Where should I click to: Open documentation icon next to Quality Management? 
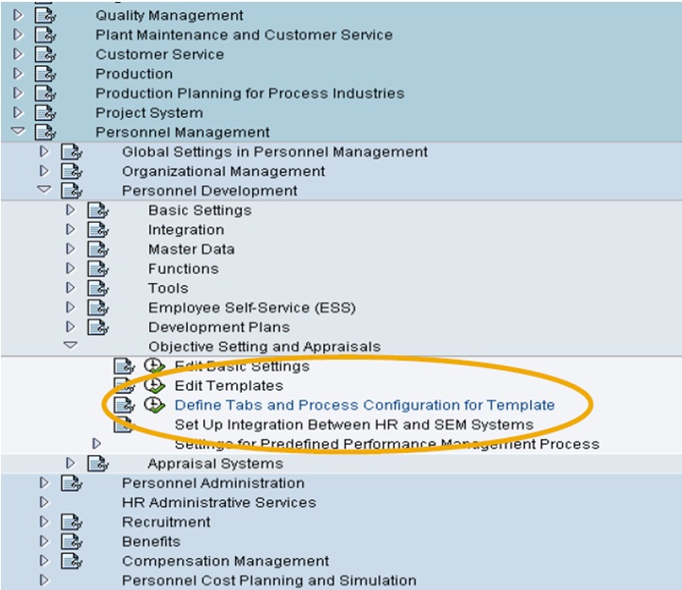click(x=45, y=15)
